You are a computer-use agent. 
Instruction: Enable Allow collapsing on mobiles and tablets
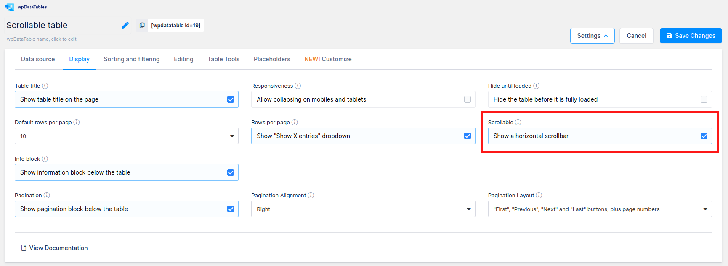point(467,99)
